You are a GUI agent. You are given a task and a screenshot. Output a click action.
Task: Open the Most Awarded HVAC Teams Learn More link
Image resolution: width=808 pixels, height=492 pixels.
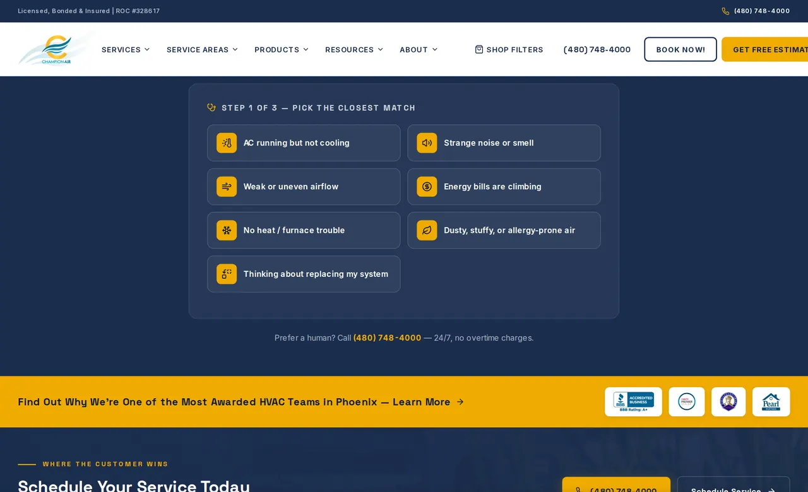click(x=241, y=402)
